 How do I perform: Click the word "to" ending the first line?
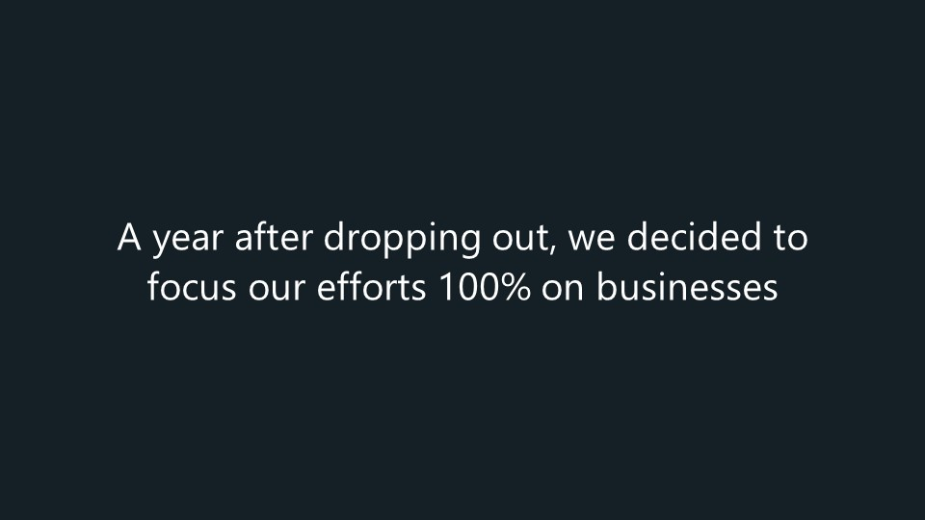coord(790,238)
